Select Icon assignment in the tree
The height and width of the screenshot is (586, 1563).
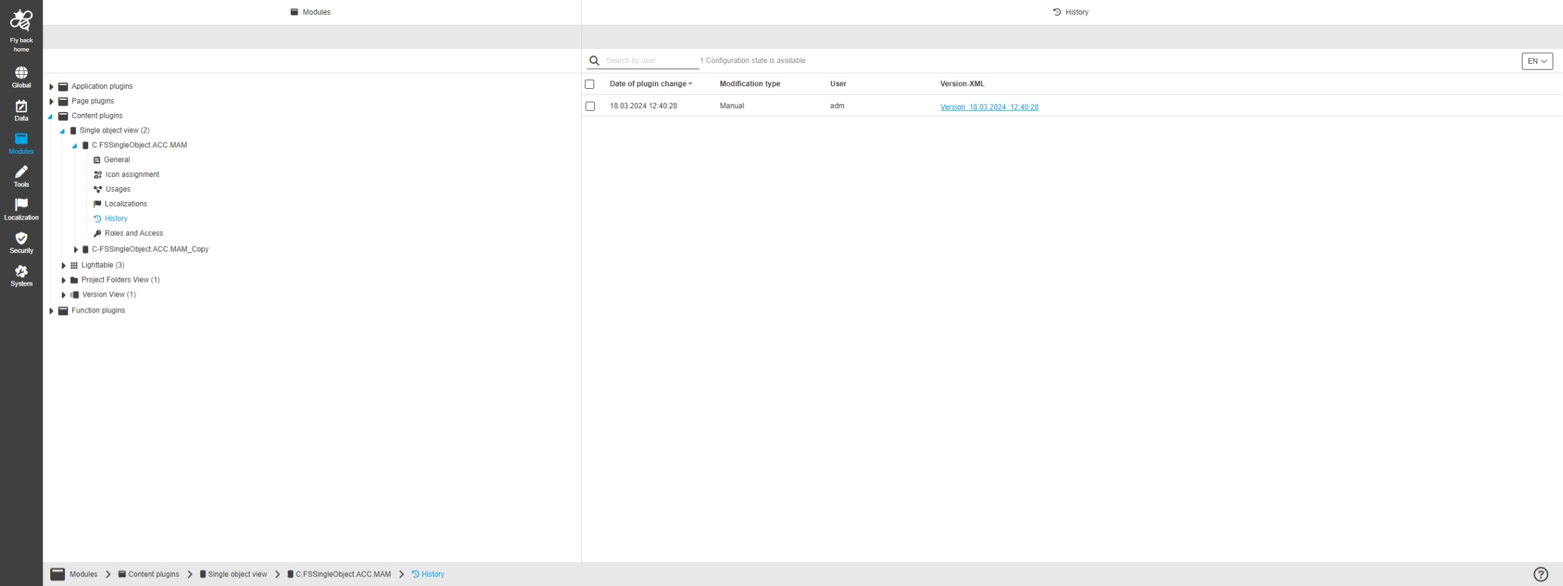(x=132, y=174)
